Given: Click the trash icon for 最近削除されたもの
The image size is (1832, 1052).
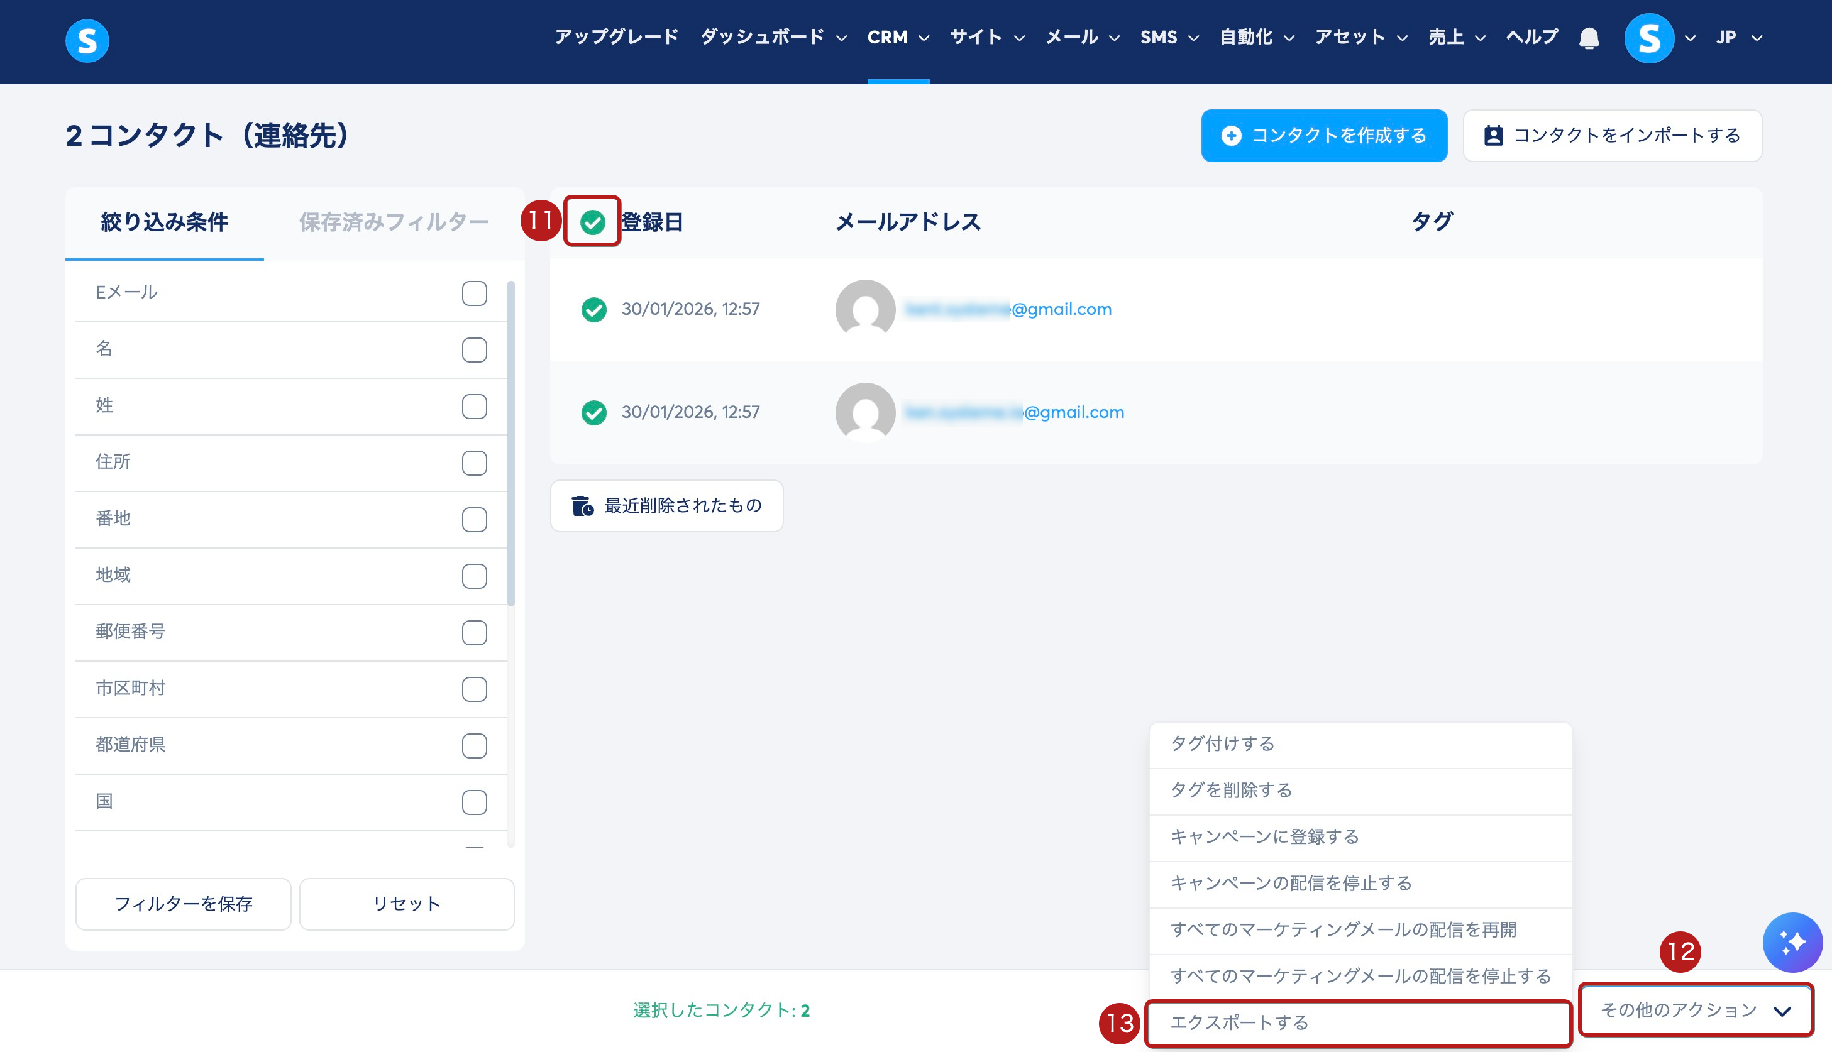Looking at the screenshot, I should click(x=583, y=506).
